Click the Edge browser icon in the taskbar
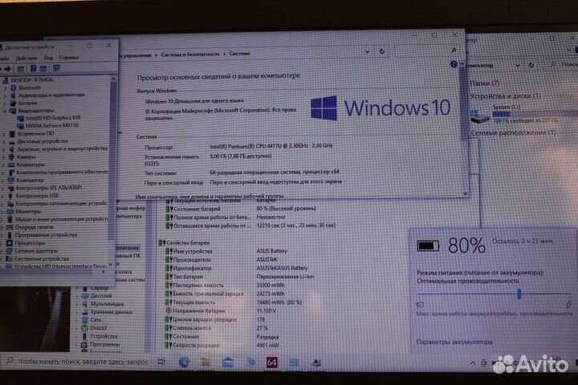The width and height of the screenshot is (578, 385). [x=185, y=363]
